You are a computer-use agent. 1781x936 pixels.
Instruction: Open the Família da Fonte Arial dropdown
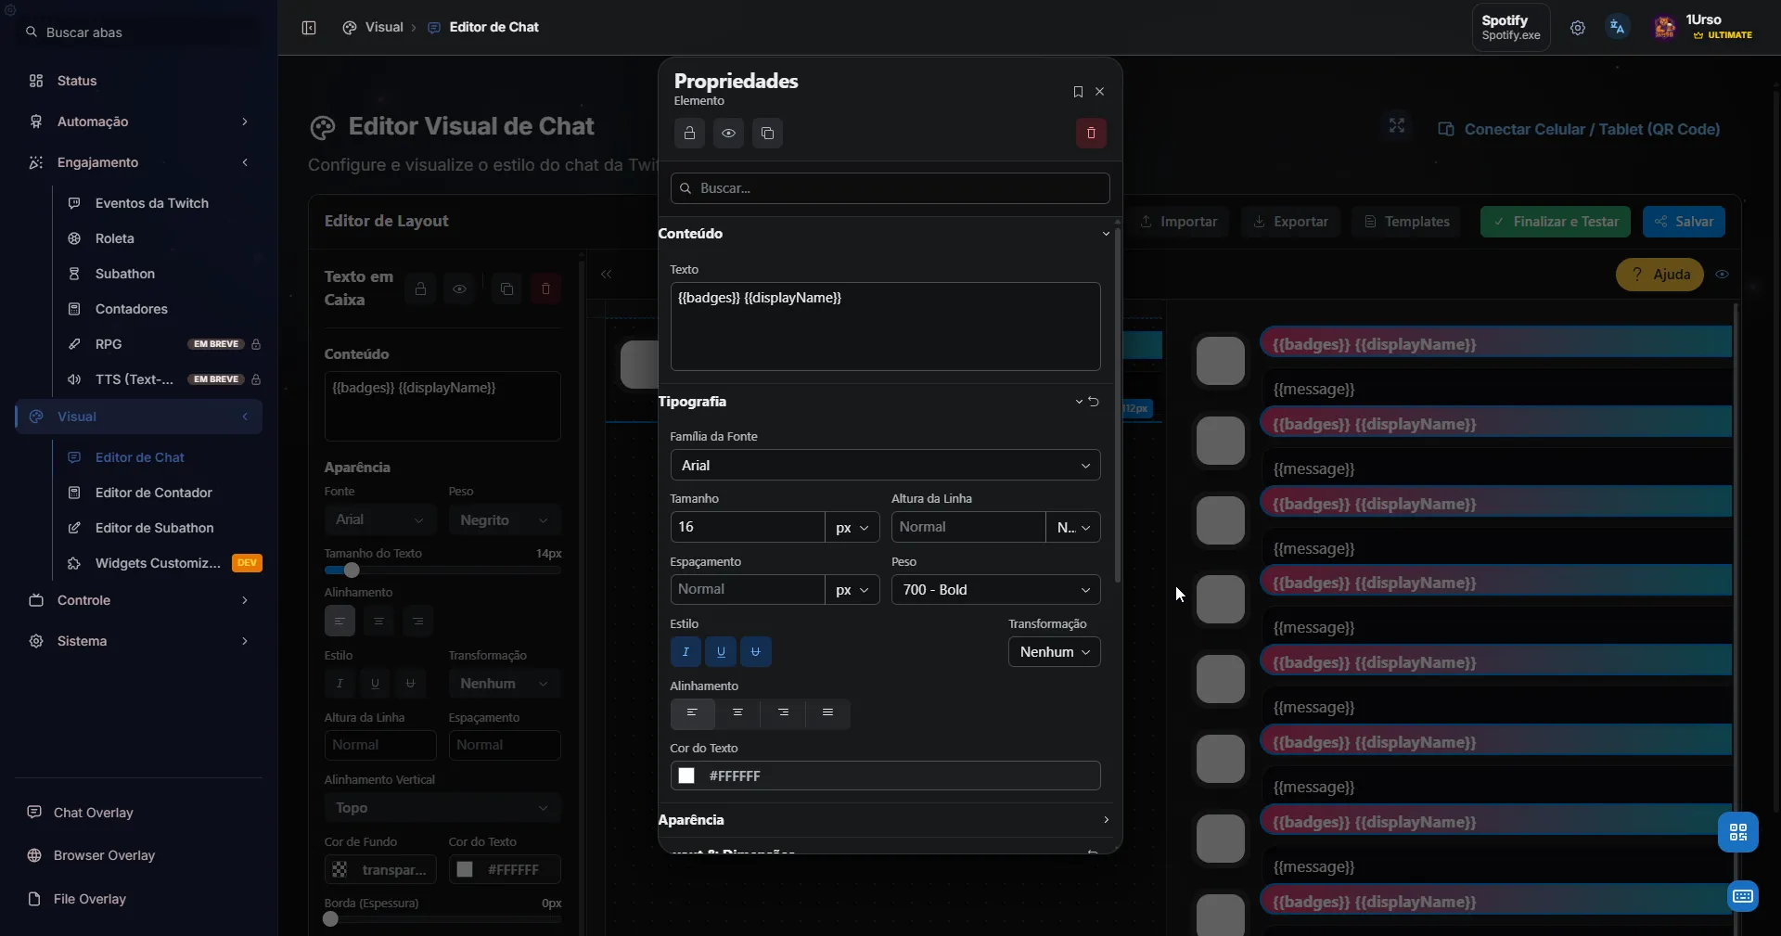click(x=885, y=466)
